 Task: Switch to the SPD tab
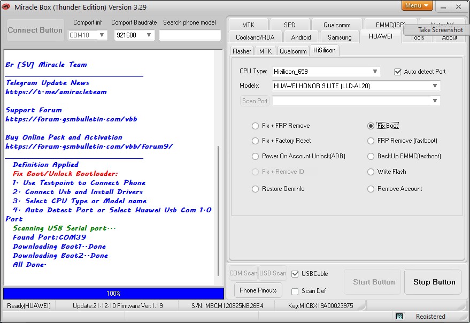click(x=290, y=25)
